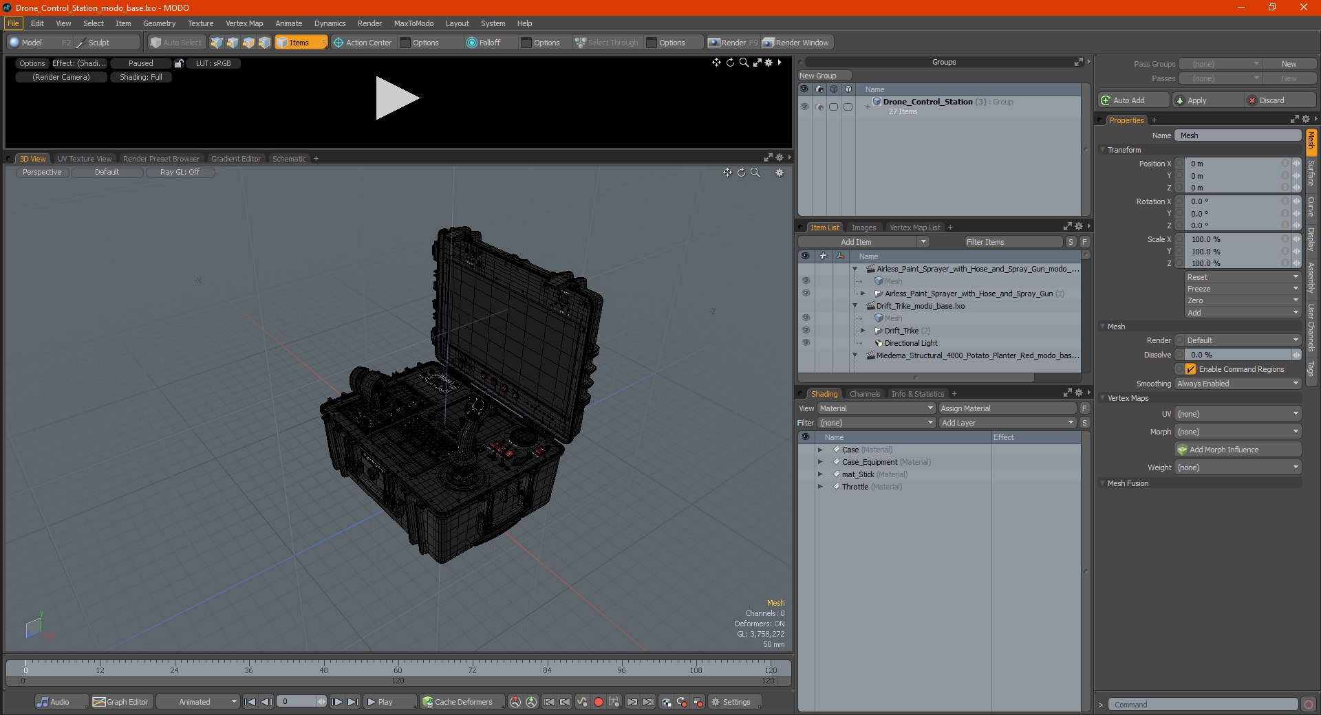Toggle Enable Command Regions checkbox
Image resolution: width=1321 pixels, height=715 pixels.
[1191, 369]
